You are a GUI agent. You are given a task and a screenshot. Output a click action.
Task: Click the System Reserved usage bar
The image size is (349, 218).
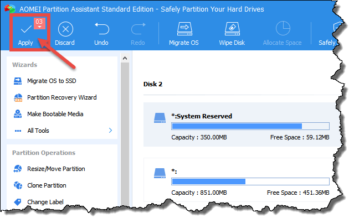[250, 126]
